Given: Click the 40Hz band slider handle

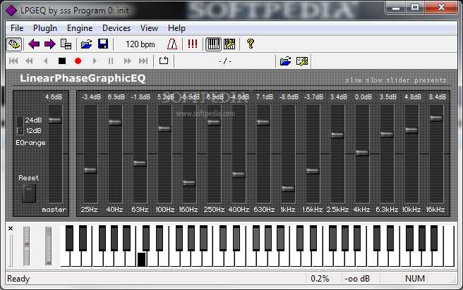Looking at the screenshot, I should click(x=115, y=122).
